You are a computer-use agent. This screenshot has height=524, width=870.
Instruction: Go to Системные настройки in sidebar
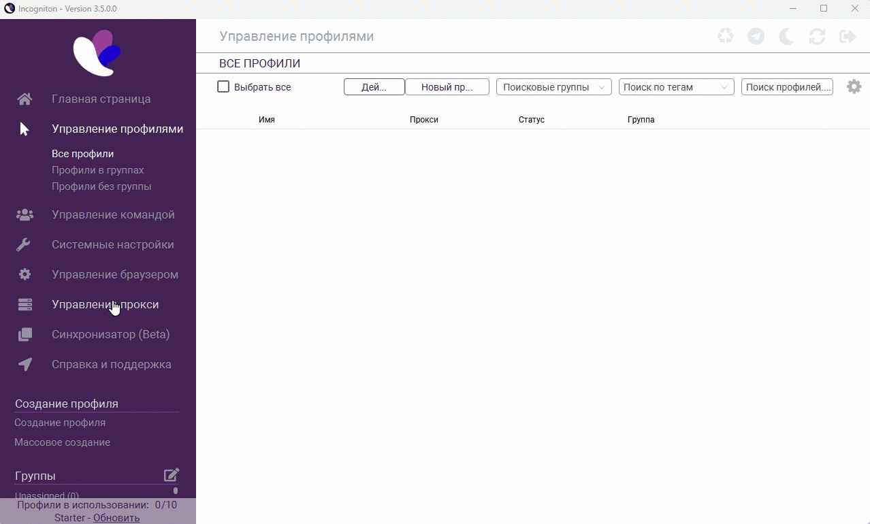pyautogui.click(x=112, y=245)
